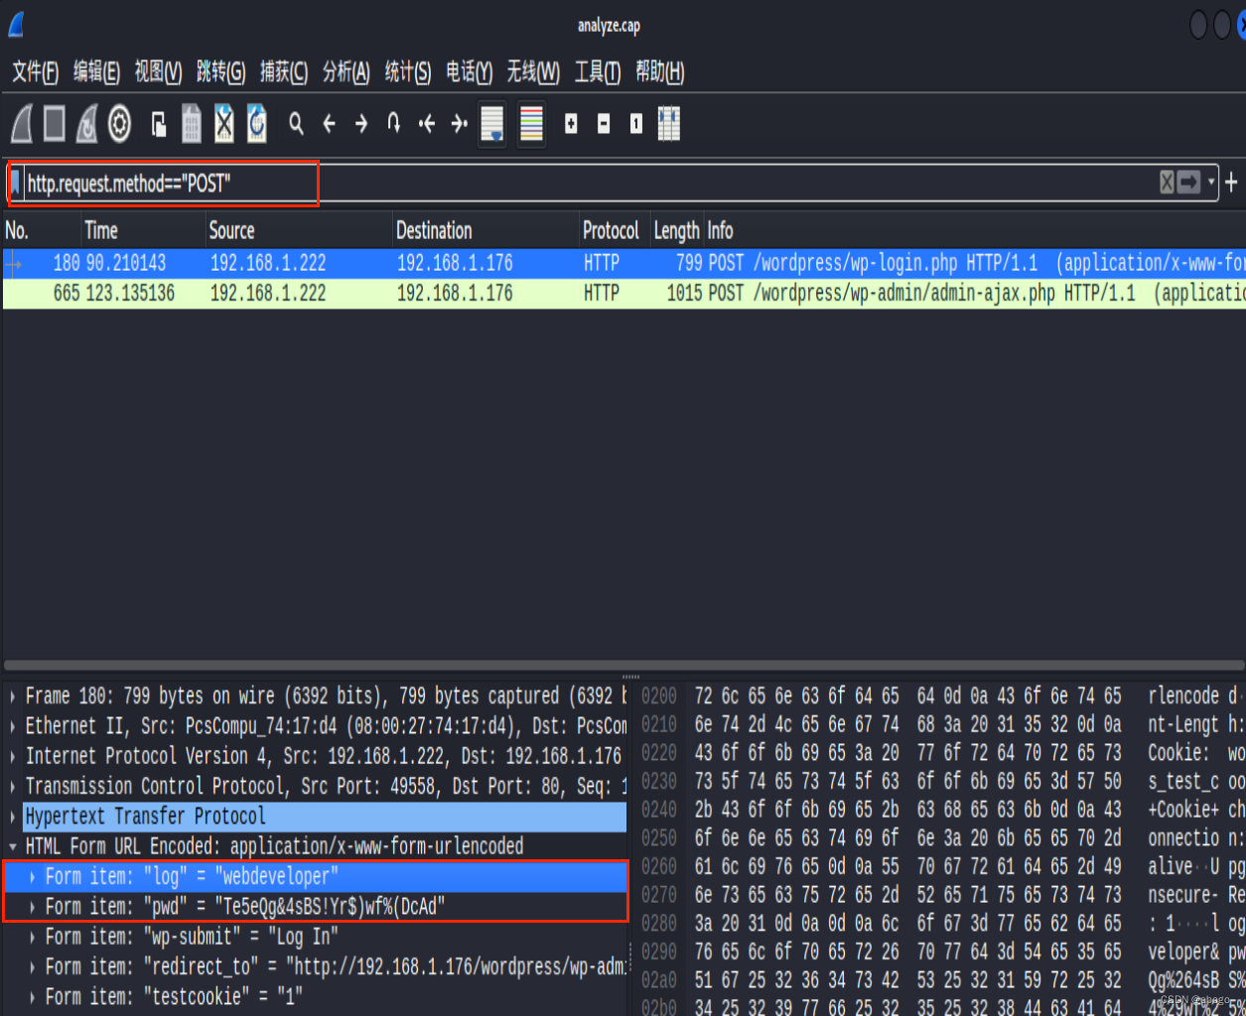Toggle auto scroll during live capture

(x=492, y=124)
